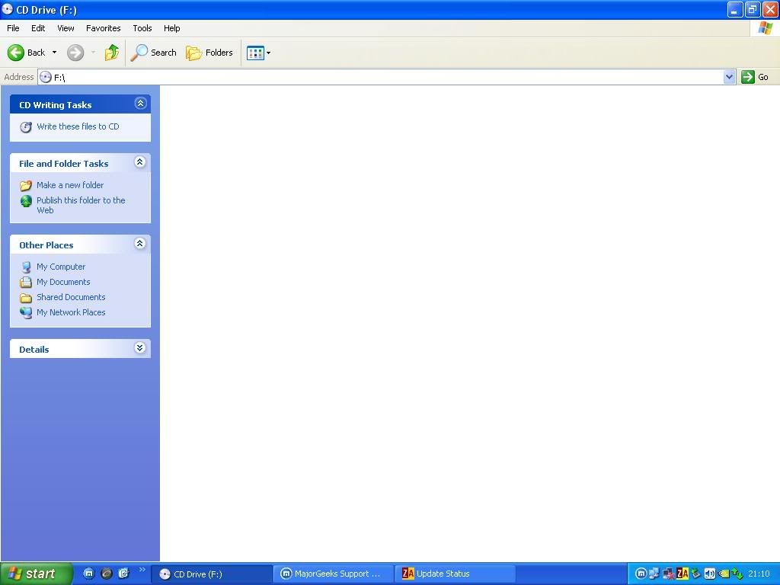Open the Views toolbar dropdown button
780x585 pixels.
(259, 53)
